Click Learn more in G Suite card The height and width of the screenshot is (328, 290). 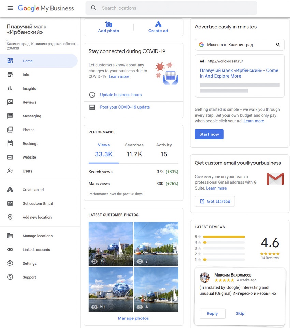pos(216,188)
